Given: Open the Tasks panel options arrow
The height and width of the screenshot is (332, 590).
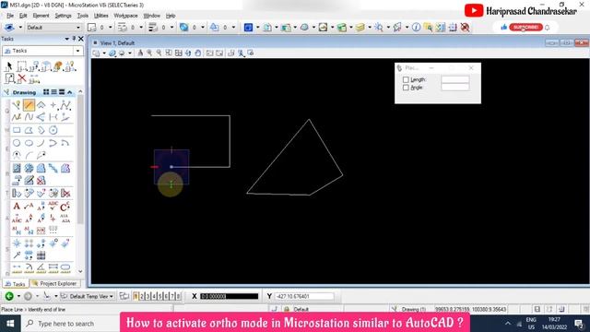Looking at the screenshot, I should 67,39.
